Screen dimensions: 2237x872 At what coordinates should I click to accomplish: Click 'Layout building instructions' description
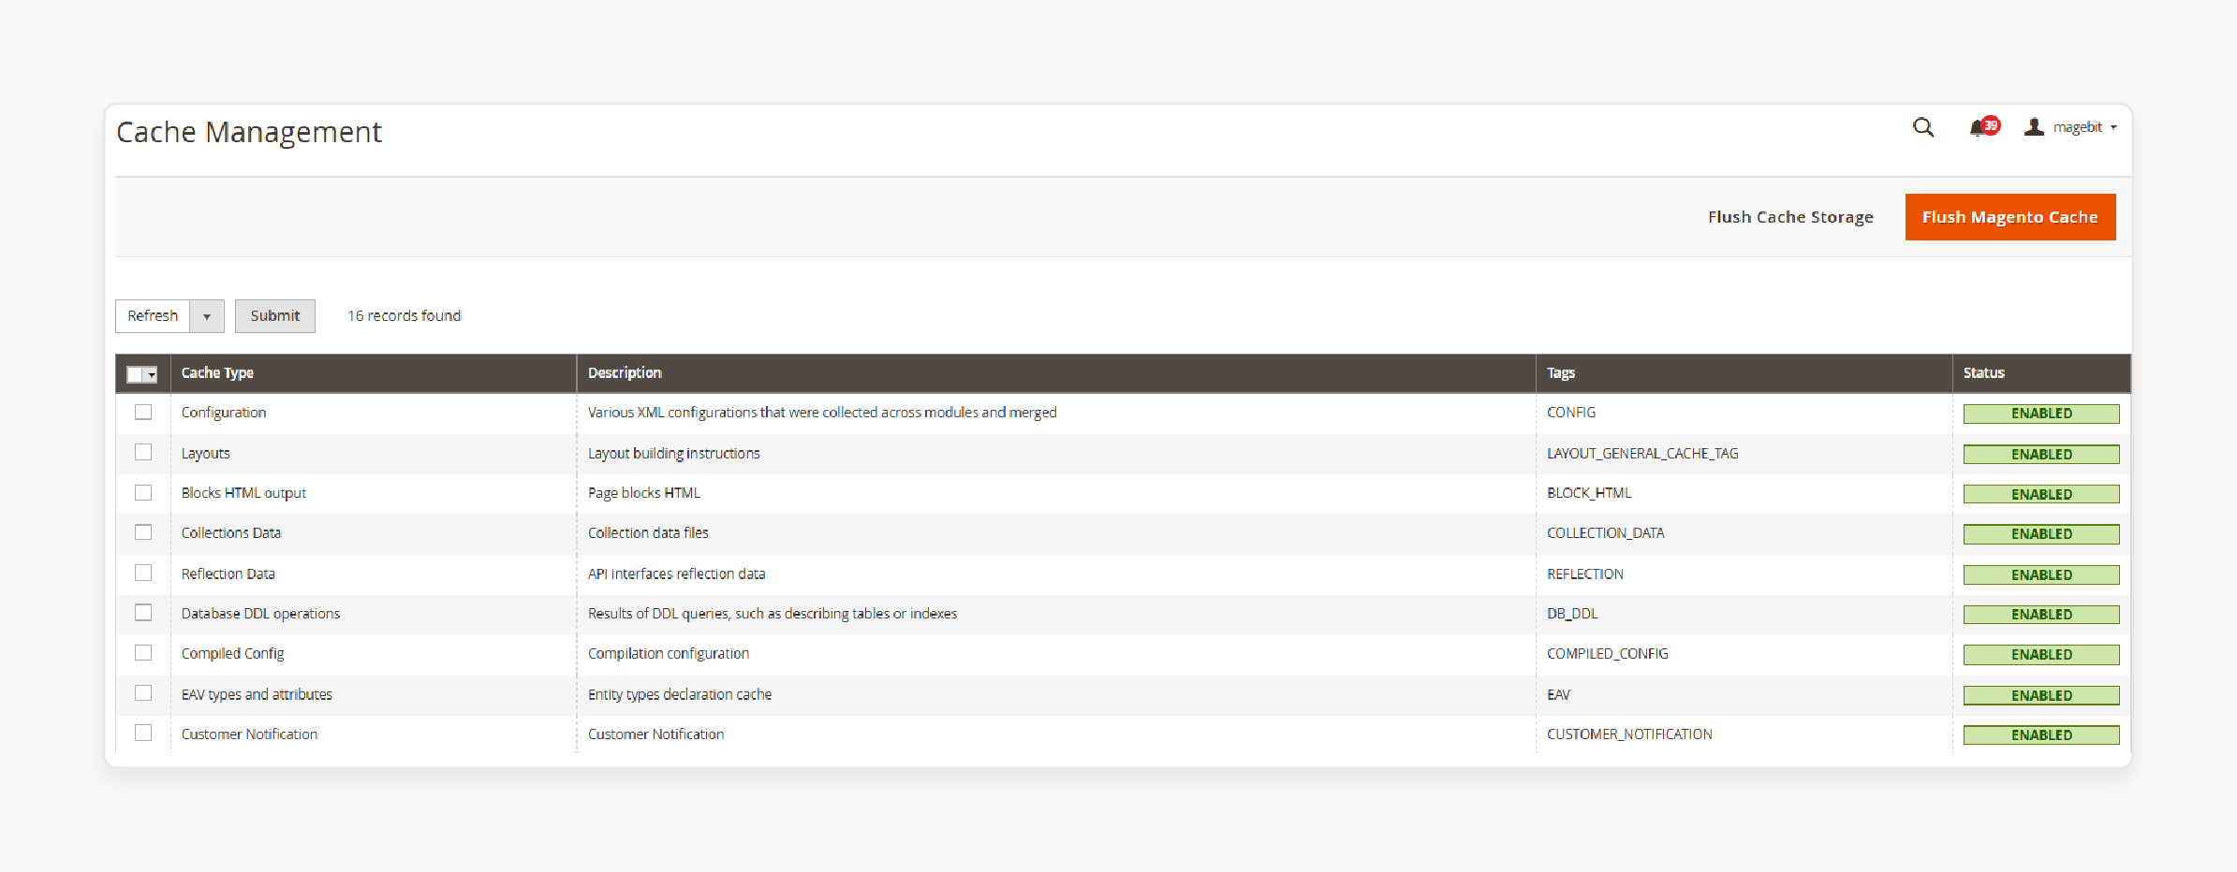[673, 453]
